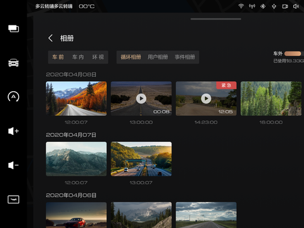Switch to 事件相册 album tab

[x=185, y=57]
